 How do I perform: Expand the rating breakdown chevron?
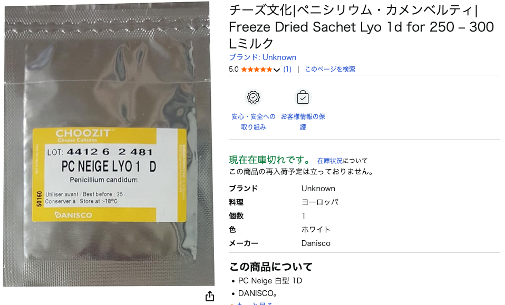click(x=277, y=70)
